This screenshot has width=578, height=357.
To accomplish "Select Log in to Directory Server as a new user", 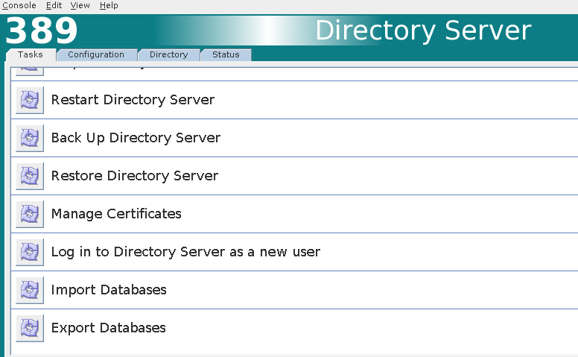I will click(x=185, y=252).
